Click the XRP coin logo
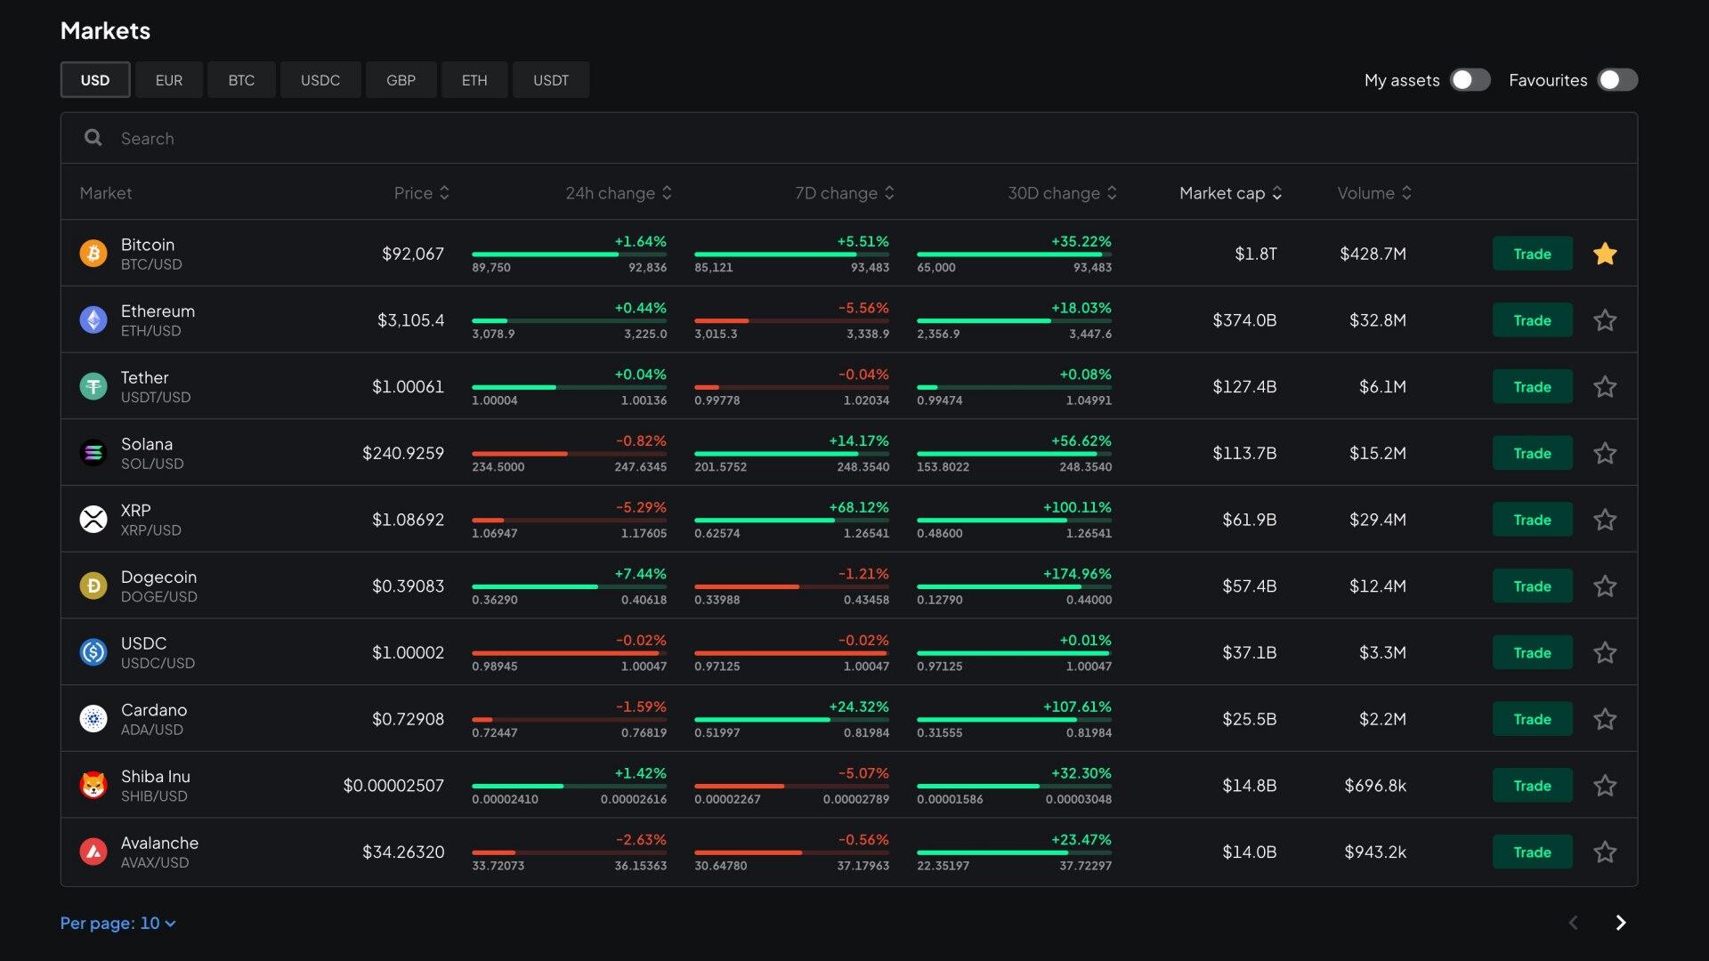This screenshot has width=1709, height=961. click(93, 520)
